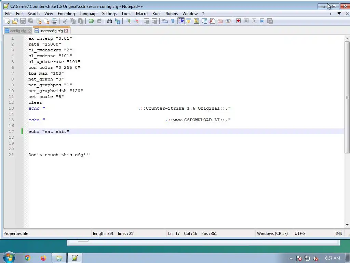Zoom in with magnifier plus icon
350x263 pixels.
tap(128, 21)
